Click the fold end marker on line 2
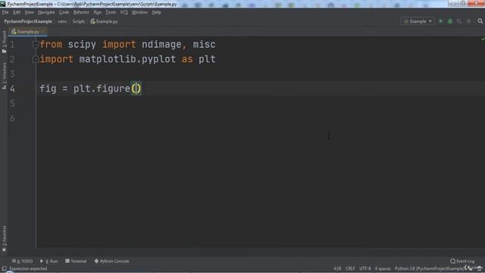This screenshot has width=485, height=273. [x=36, y=59]
